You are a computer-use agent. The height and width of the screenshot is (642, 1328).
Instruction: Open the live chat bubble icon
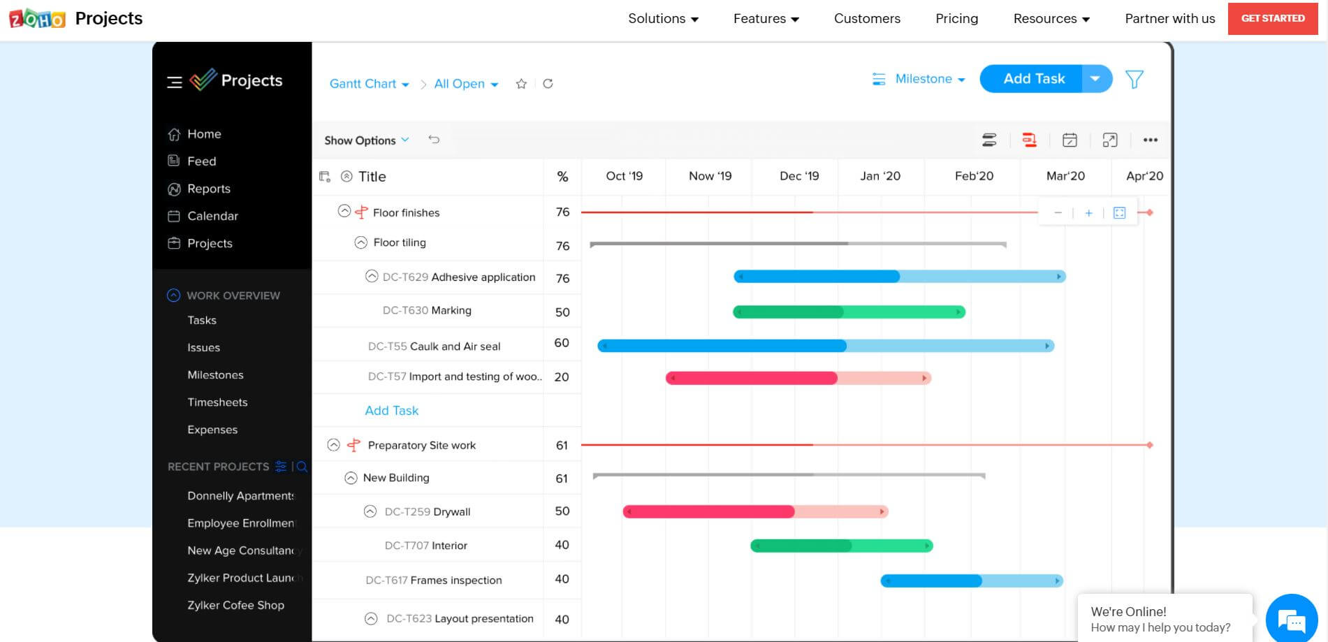coord(1291,619)
